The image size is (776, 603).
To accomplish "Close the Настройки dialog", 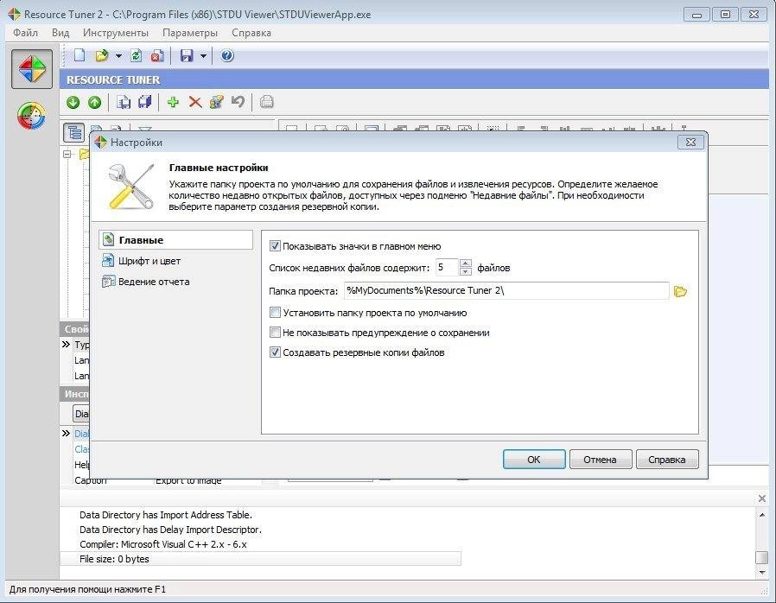I will pyautogui.click(x=690, y=143).
